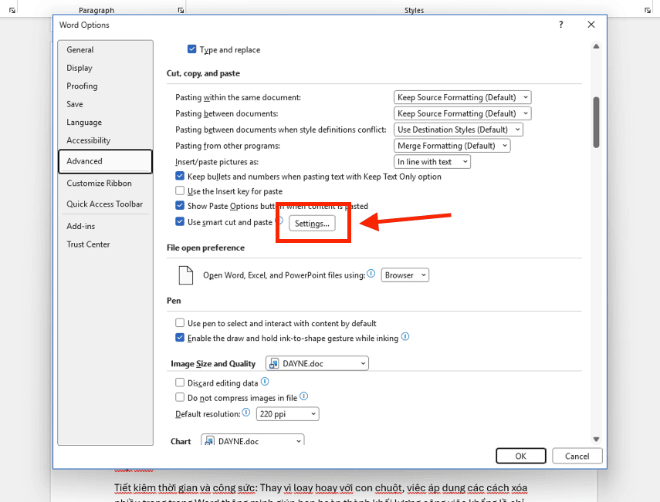Click the Cancel button

[x=577, y=457]
